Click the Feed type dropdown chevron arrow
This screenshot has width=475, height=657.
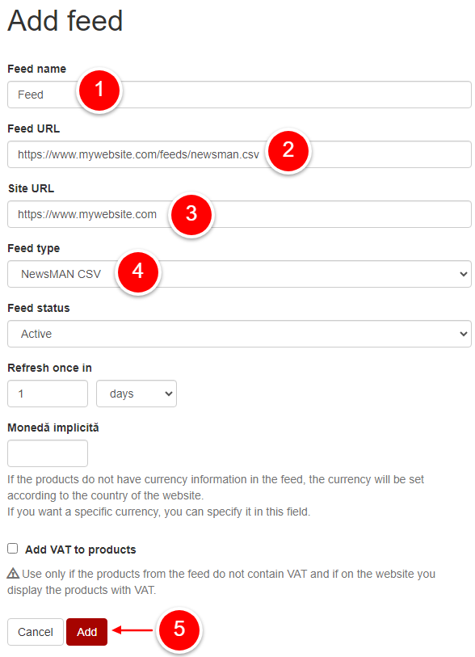tap(463, 274)
